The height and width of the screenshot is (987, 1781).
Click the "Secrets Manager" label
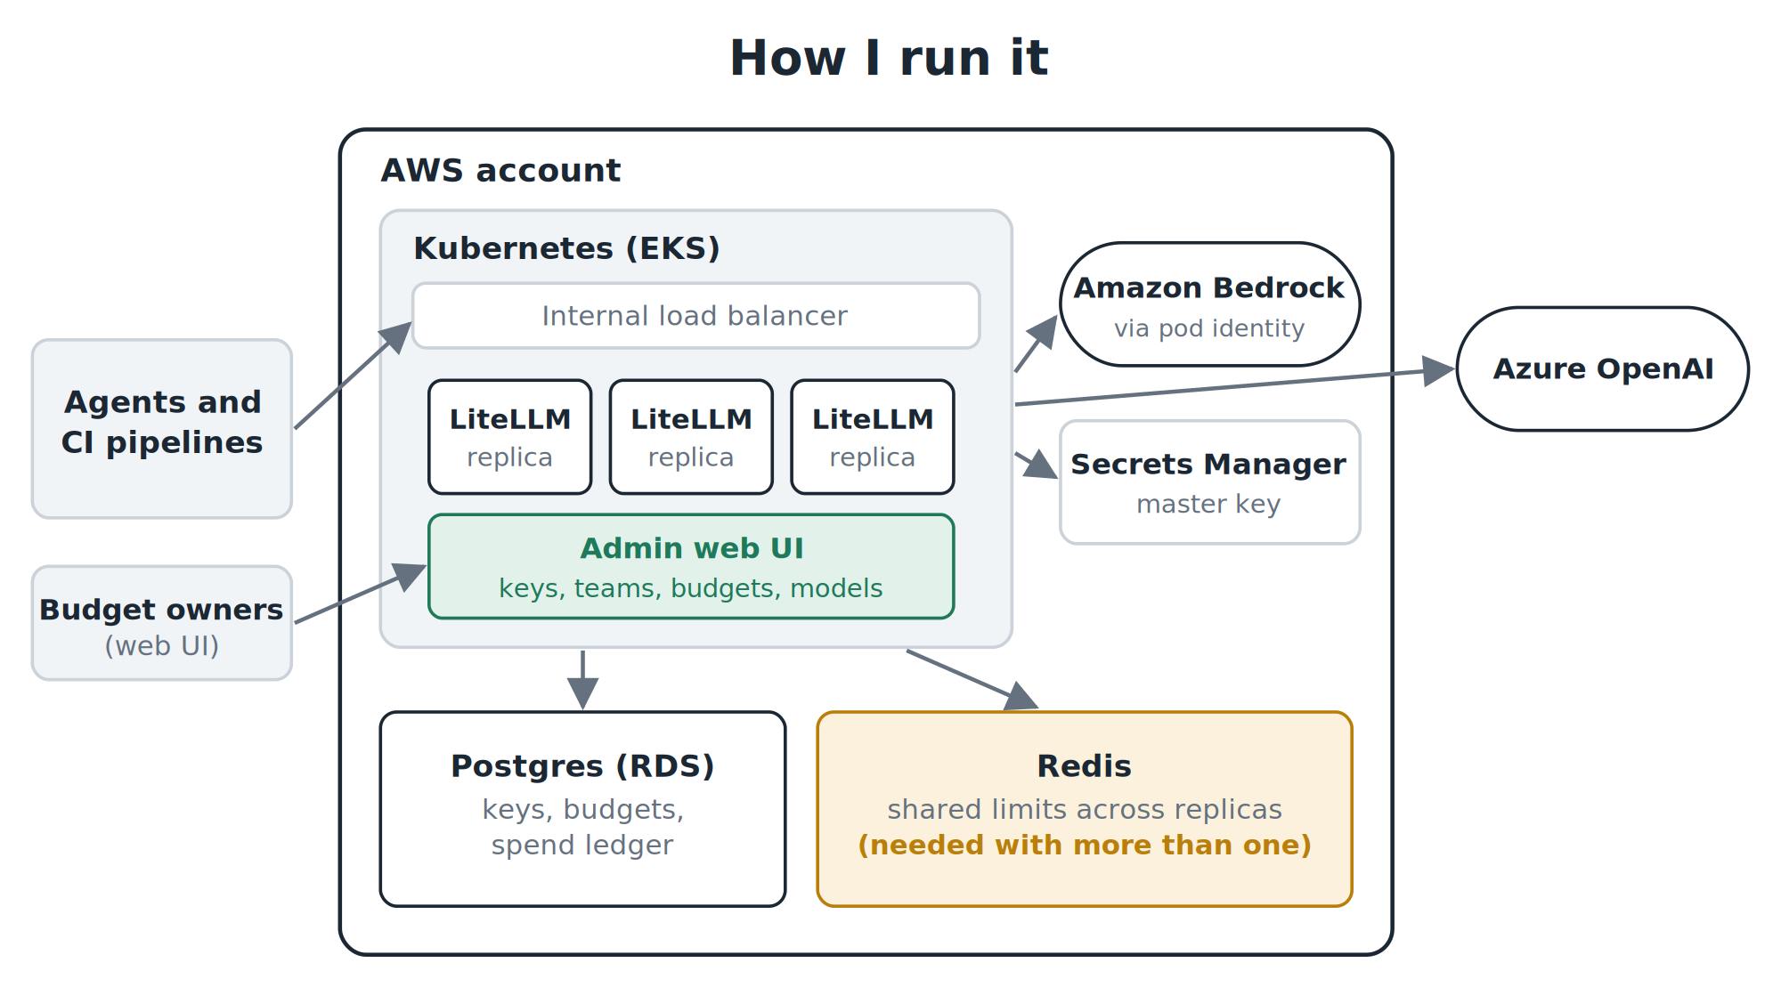(1208, 465)
